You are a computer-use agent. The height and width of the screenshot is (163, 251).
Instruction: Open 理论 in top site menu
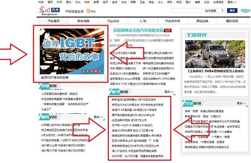(x=69, y=2)
